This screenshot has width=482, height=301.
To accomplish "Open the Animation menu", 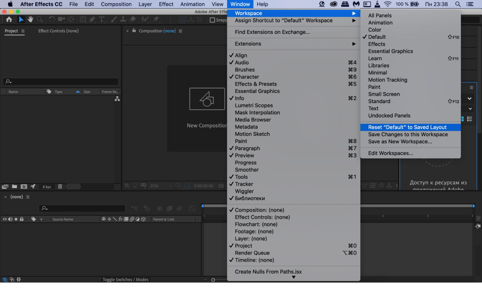I will coord(192,4).
